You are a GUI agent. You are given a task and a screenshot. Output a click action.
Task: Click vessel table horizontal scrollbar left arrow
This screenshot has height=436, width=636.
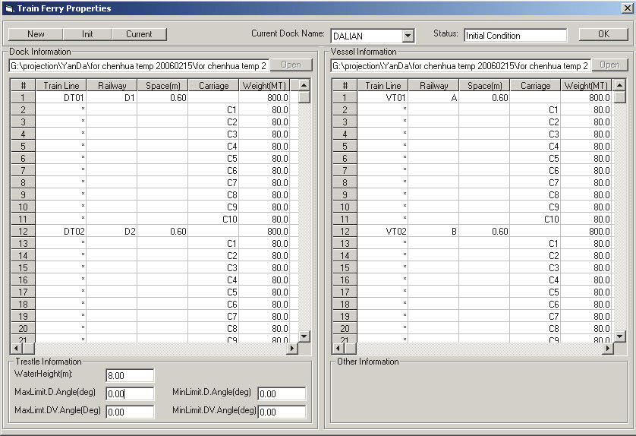(338, 349)
